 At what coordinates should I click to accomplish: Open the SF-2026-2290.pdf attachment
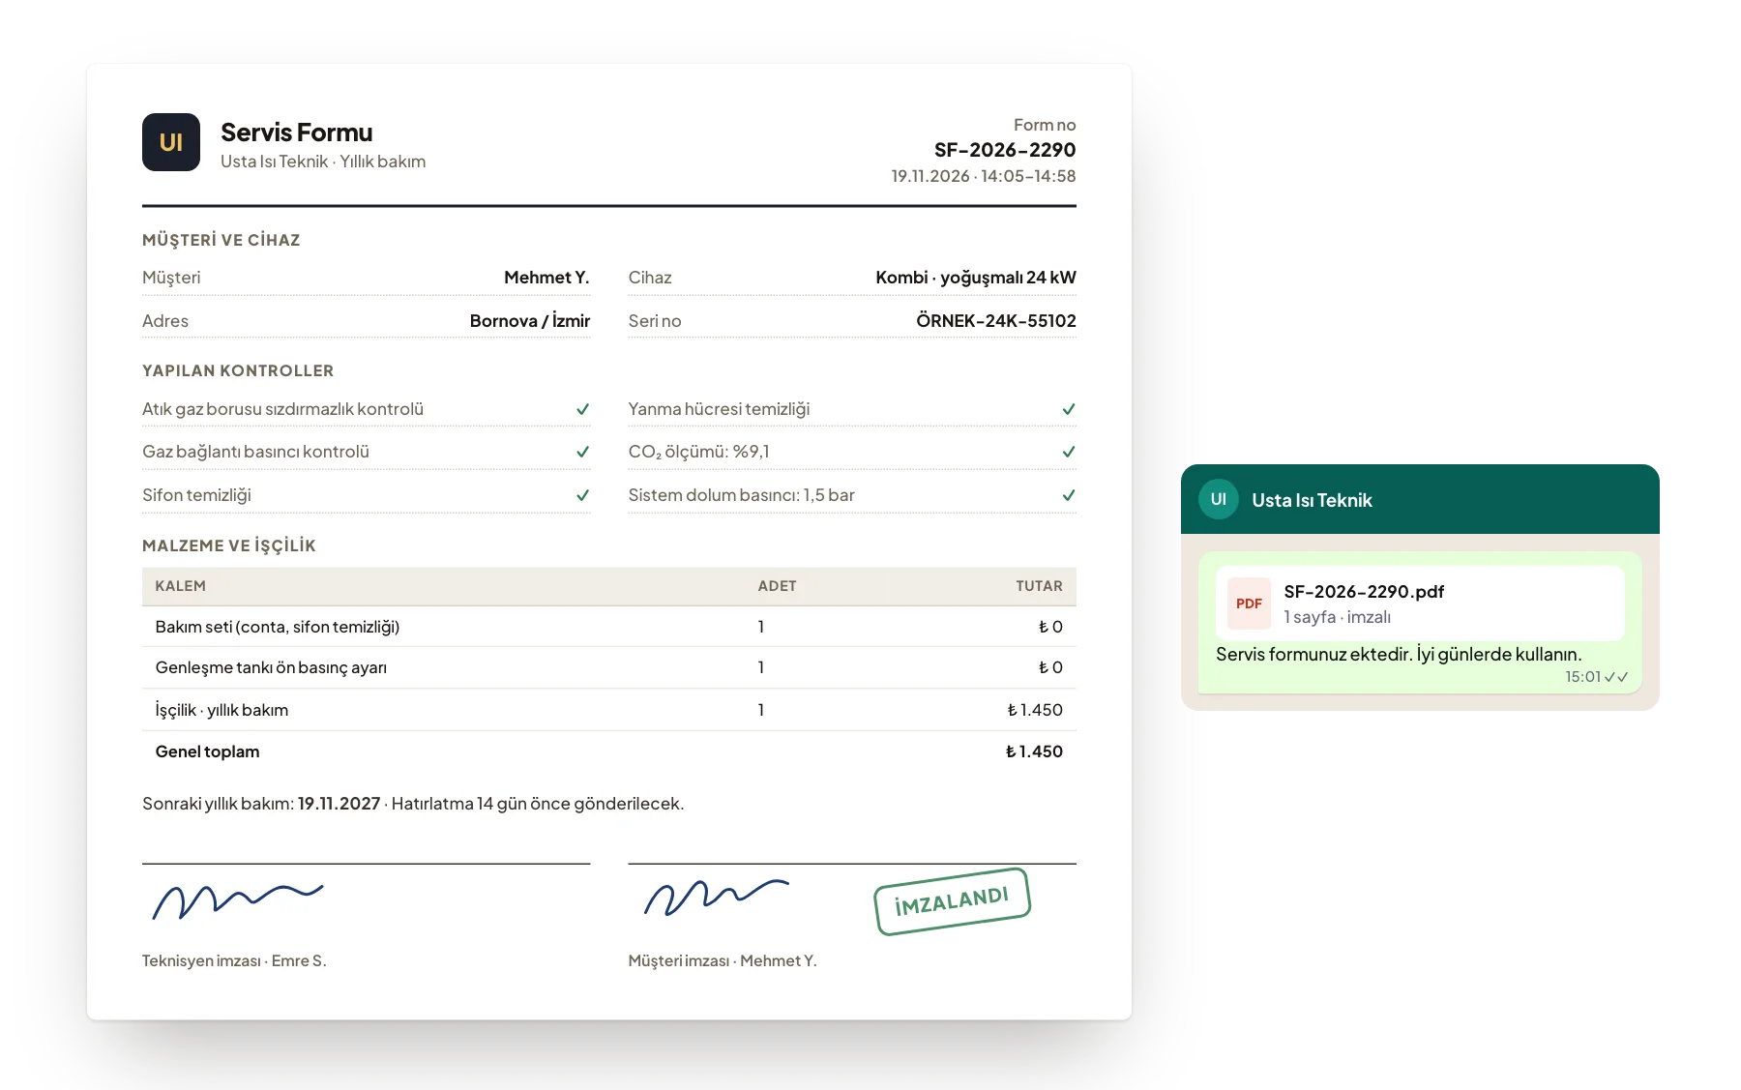(x=1420, y=604)
